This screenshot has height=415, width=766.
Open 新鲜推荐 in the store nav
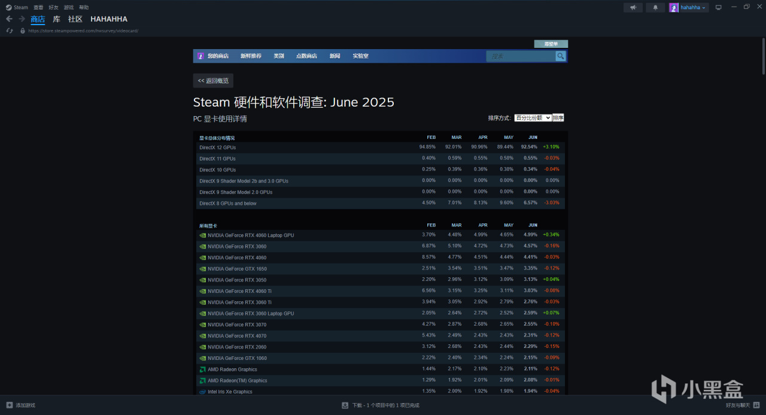251,56
